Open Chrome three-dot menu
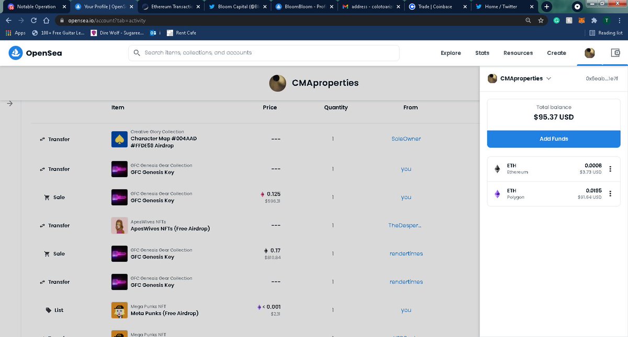The image size is (628, 337). [619, 20]
